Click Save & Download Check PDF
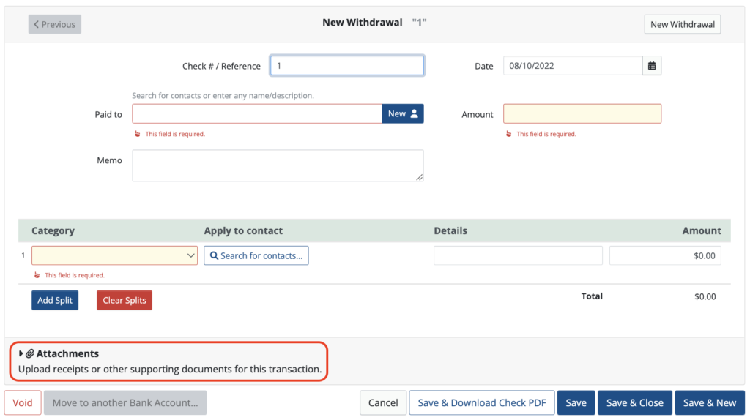 (481, 402)
